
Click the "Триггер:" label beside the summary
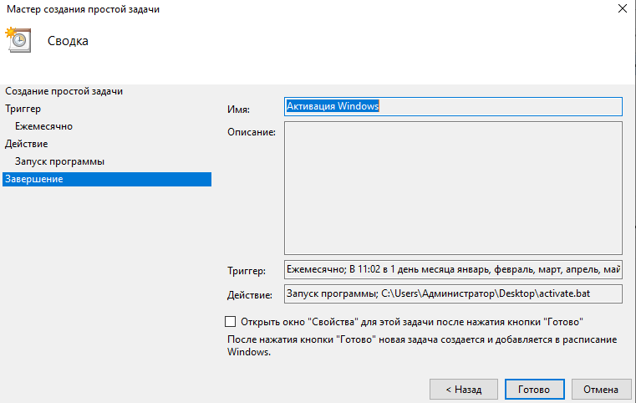[247, 271]
